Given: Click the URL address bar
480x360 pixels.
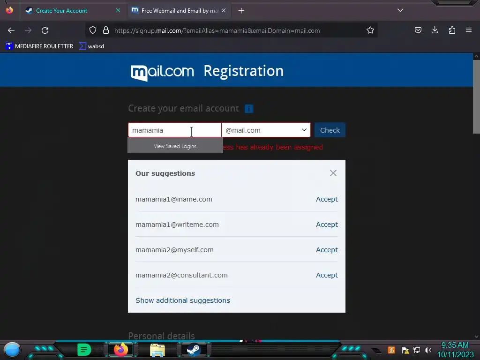Looking at the screenshot, I should pos(232,30).
